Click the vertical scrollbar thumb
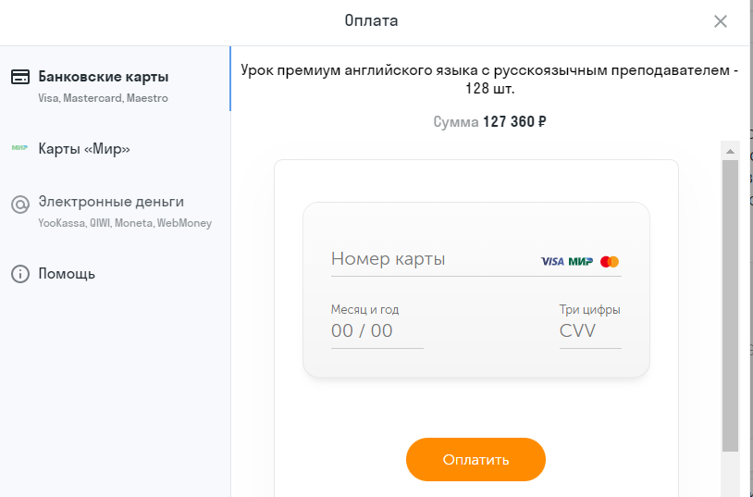Screen dimensions: 753x497 click(731, 305)
